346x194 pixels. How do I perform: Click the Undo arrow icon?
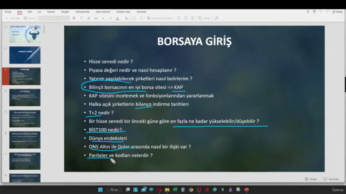tap(321, 12)
